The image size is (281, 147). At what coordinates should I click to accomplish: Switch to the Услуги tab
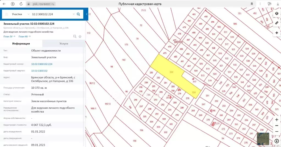(x=64, y=43)
